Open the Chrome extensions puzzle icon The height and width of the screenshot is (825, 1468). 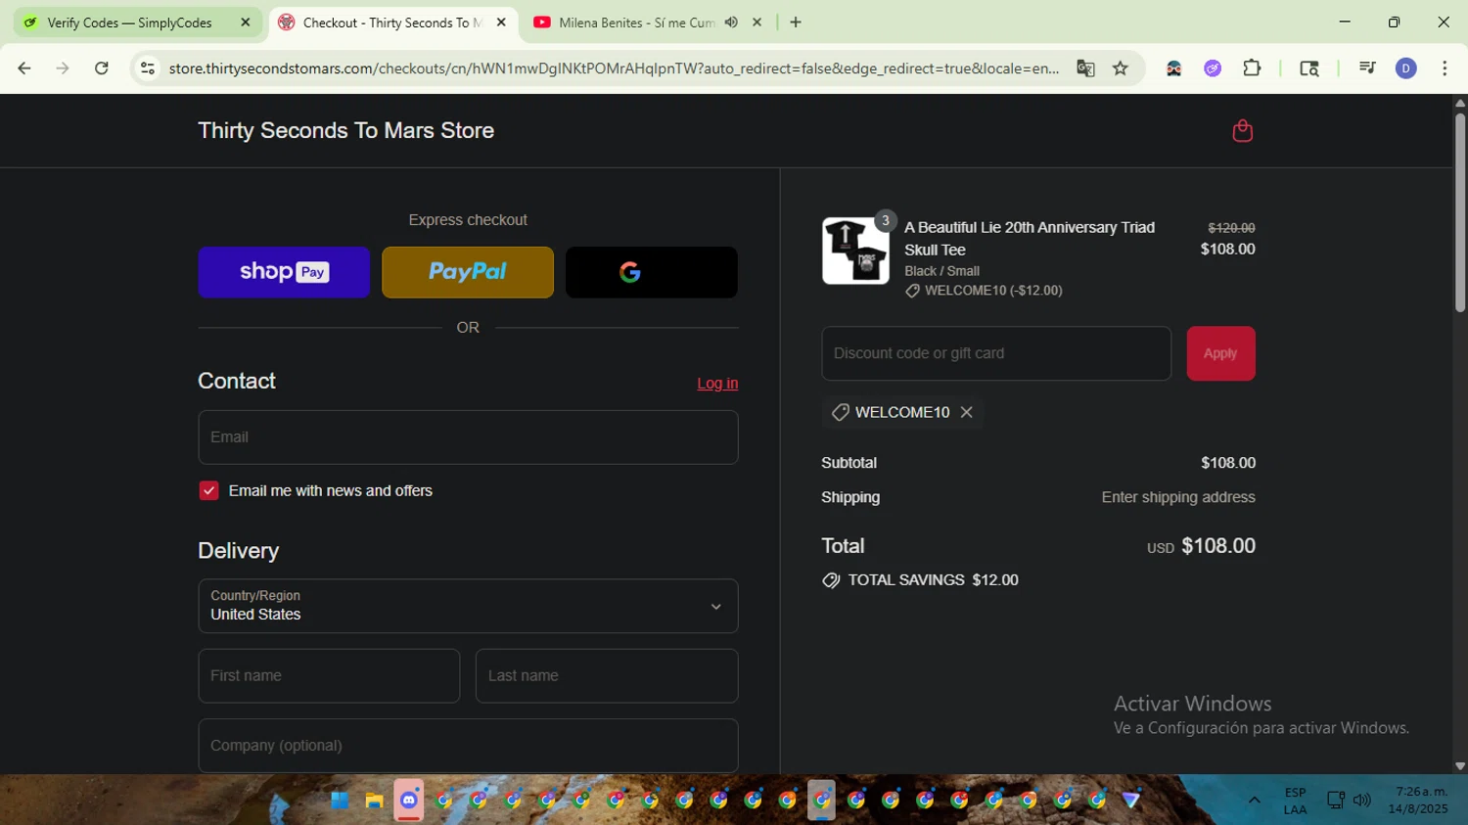pyautogui.click(x=1252, y=69)
